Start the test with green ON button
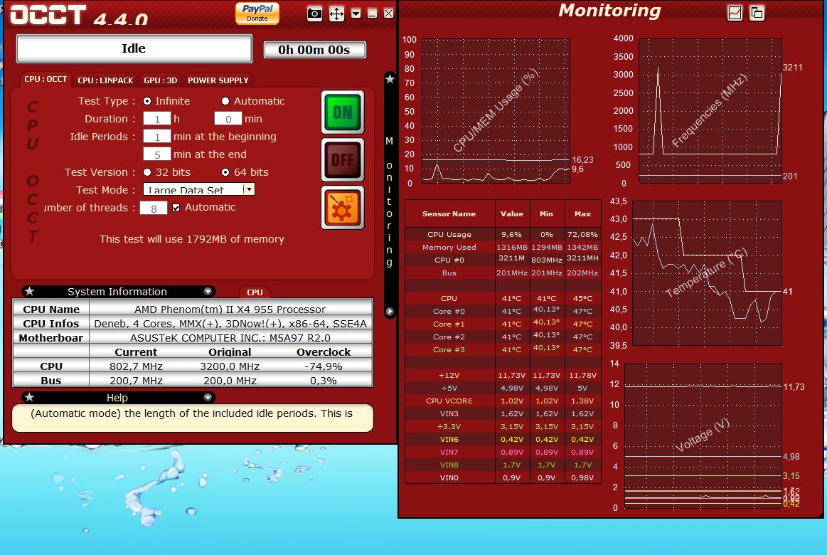Screen dimensions: 827x555 click(x=342, y=112)
